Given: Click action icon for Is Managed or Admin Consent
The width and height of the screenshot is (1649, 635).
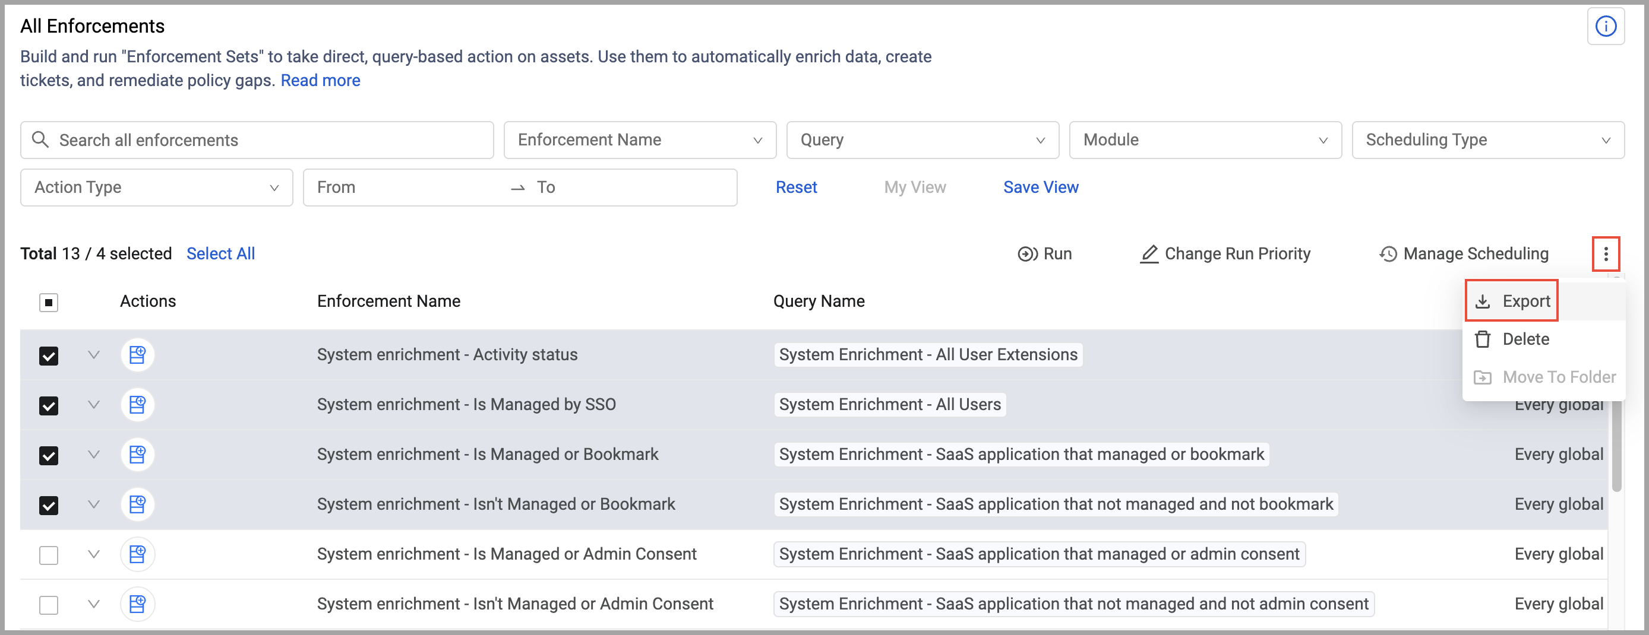Looking at the screenshot, I should point(137,554).
